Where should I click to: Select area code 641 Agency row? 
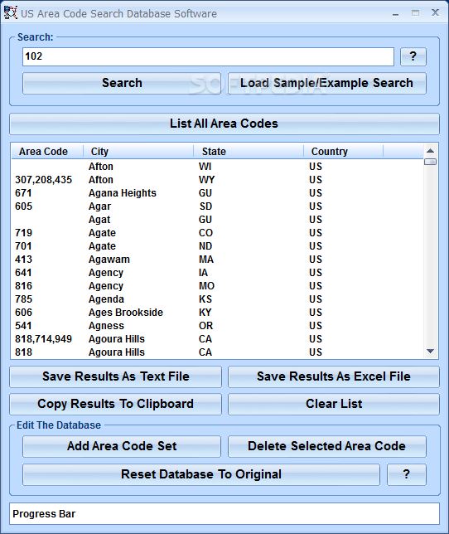click(x=218, y=273)
